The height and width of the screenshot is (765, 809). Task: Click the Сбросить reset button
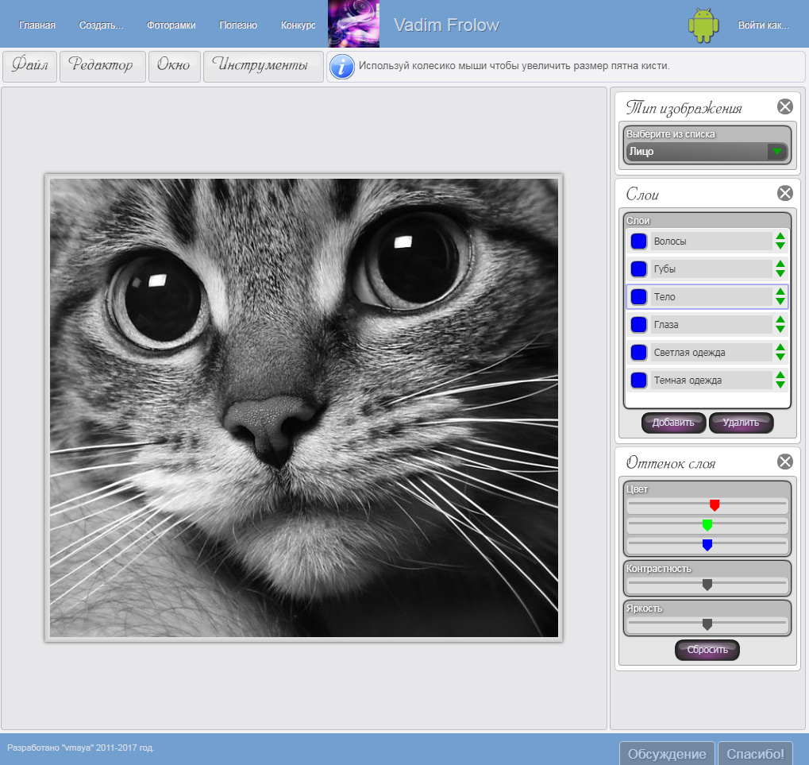pyautogui.click(x=707, y=650)
